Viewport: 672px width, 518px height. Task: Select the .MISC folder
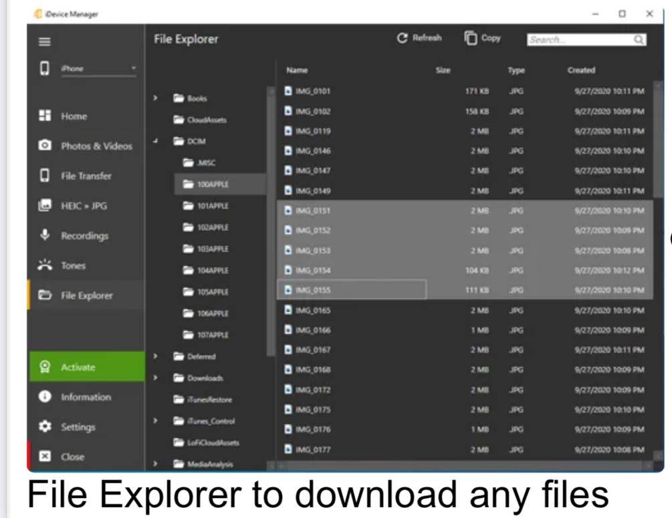(x=199, y=163)
